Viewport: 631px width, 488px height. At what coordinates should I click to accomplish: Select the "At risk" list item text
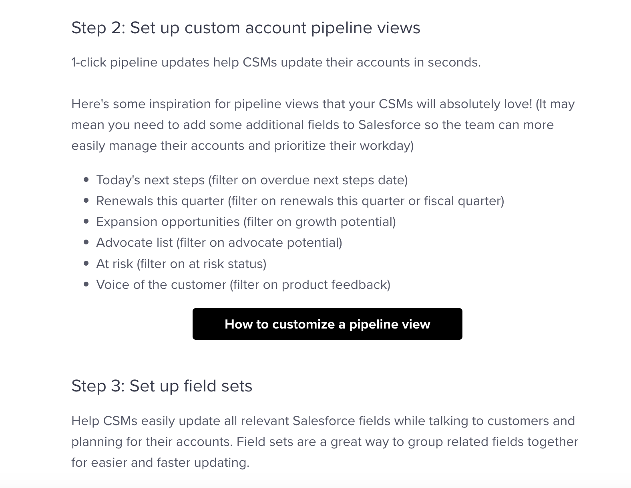[x=181, y=264]
